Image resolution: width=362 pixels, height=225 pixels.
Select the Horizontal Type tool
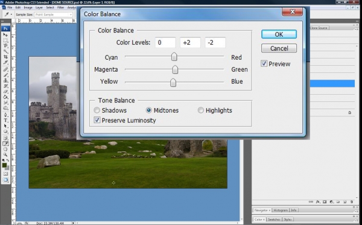click(5, 121)
